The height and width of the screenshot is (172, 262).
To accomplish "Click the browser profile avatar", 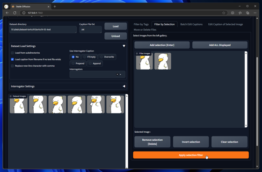I will [6, 7].
